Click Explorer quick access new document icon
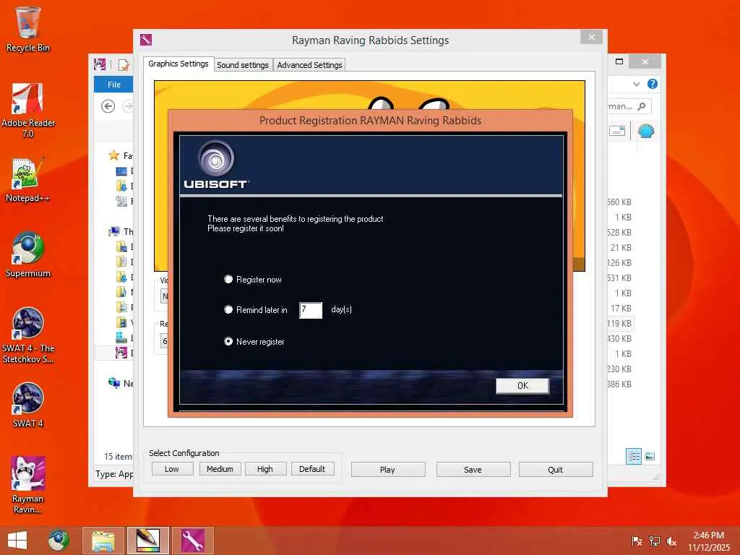Screen dimensions: 740x555 click(x=124, y=64)
